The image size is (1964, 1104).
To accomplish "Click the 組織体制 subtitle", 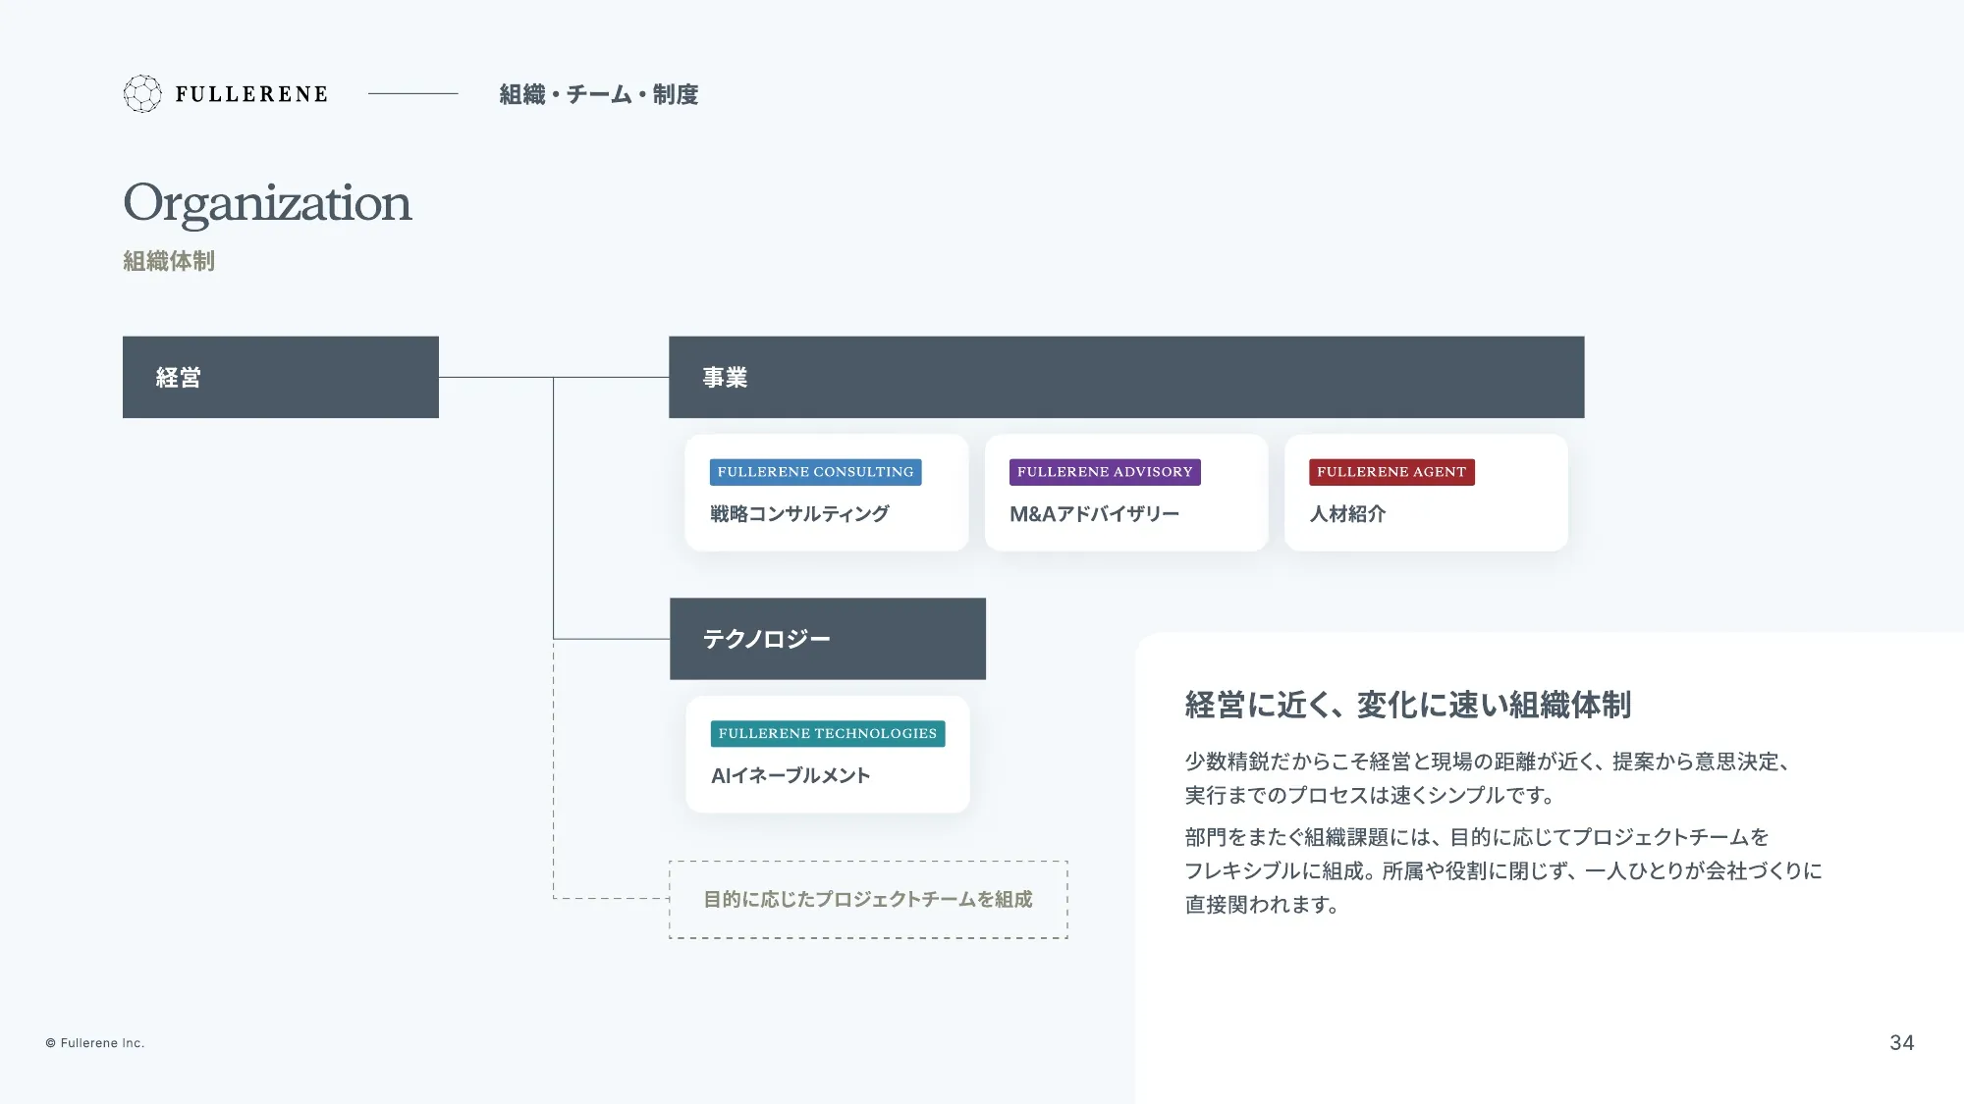I will click(x=169, y=261).
